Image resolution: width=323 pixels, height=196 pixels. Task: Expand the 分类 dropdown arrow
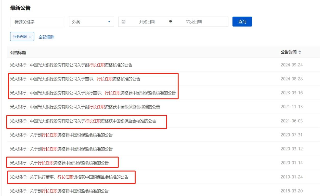(109, 22)
